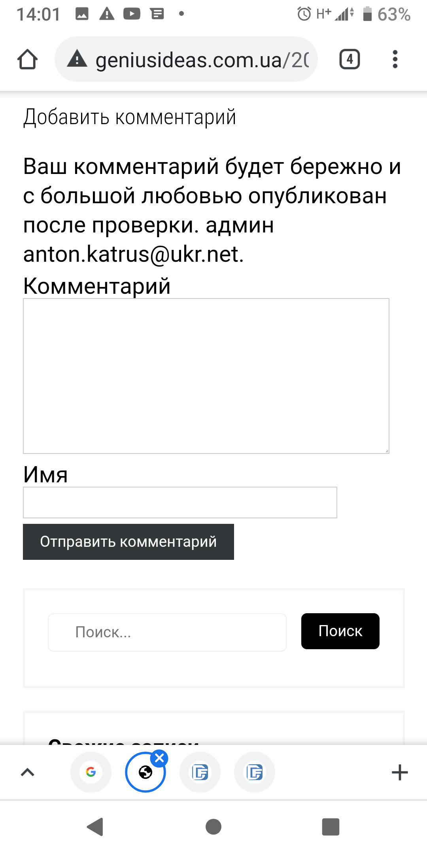
Task: Tap the site security warning triangle
Action: [x=77, y=59]
